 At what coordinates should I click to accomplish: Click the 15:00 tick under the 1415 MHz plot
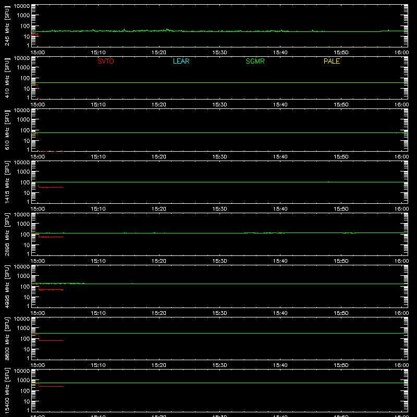pos(38,209)
